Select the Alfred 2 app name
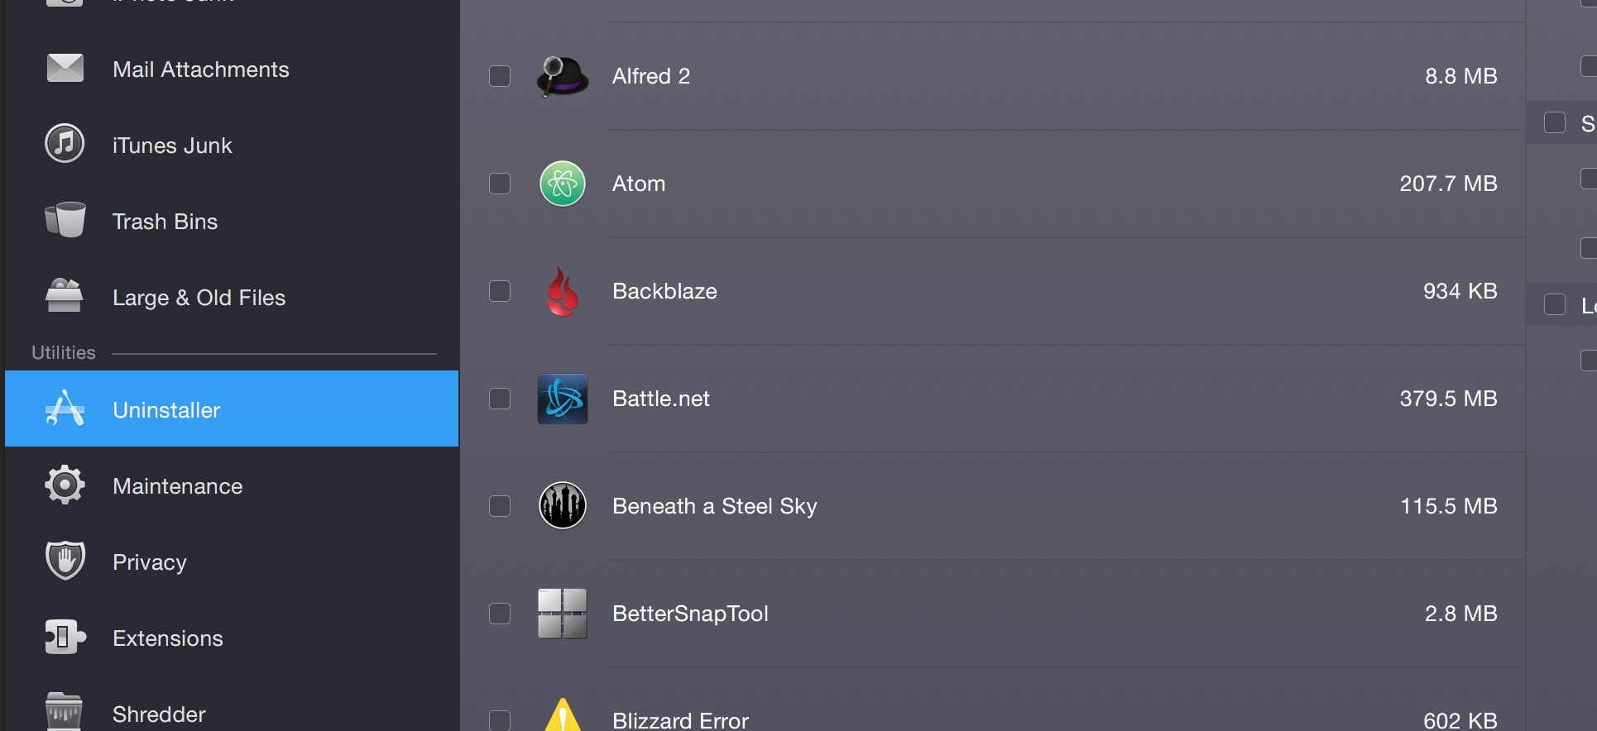The width and height of the screenshot is (1597, 731). 651,76
